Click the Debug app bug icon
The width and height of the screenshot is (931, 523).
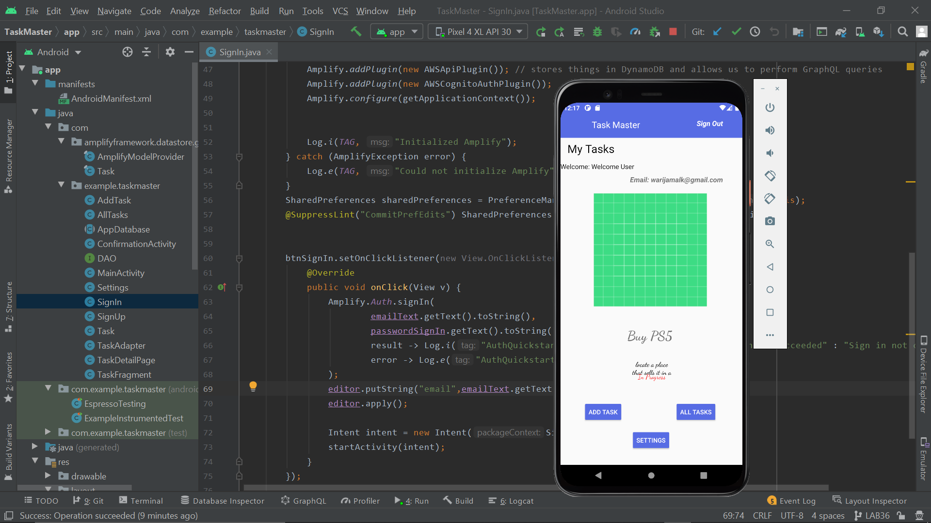click(x=597, y=32)
